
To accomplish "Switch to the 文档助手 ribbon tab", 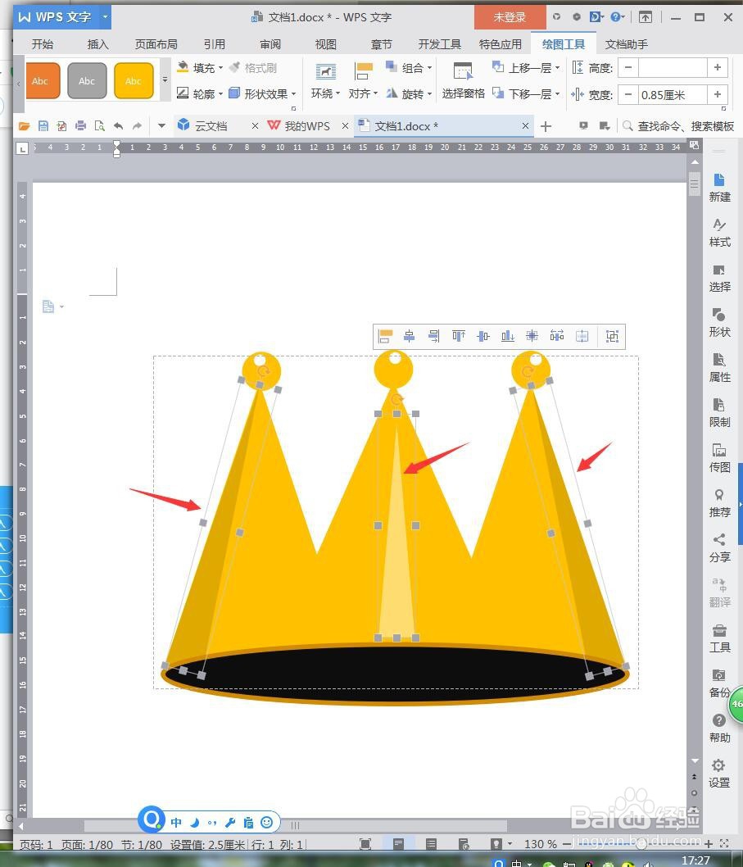I will click(627, 44).
